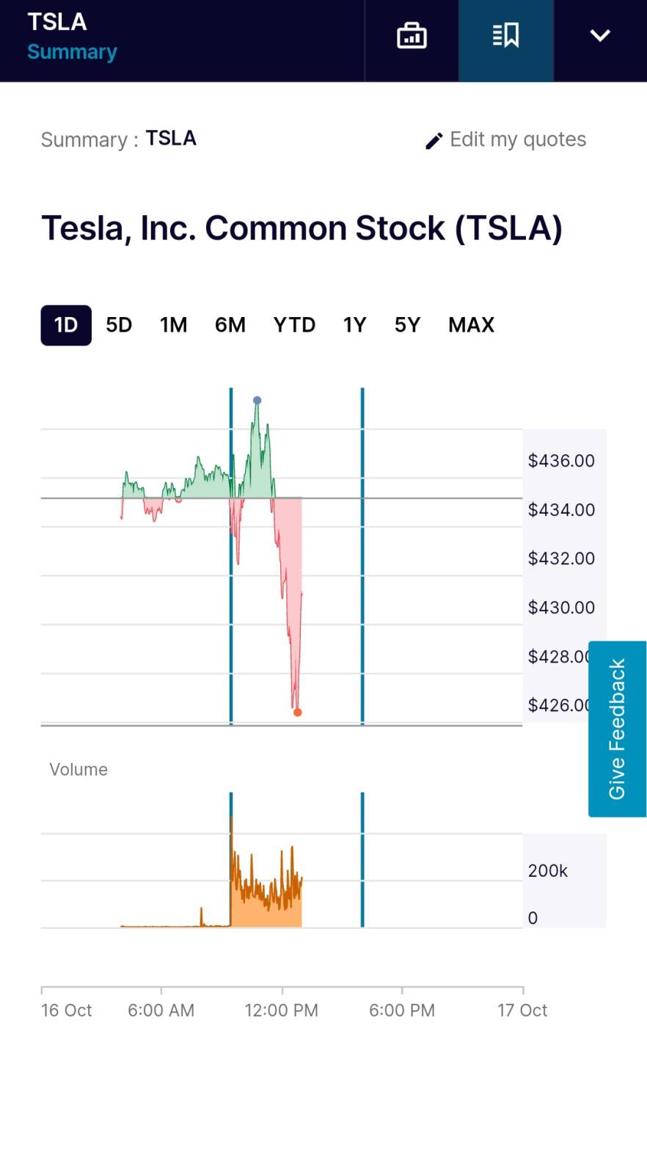Click the Tesla, Inc. Common Stock heading

[301, 228]
